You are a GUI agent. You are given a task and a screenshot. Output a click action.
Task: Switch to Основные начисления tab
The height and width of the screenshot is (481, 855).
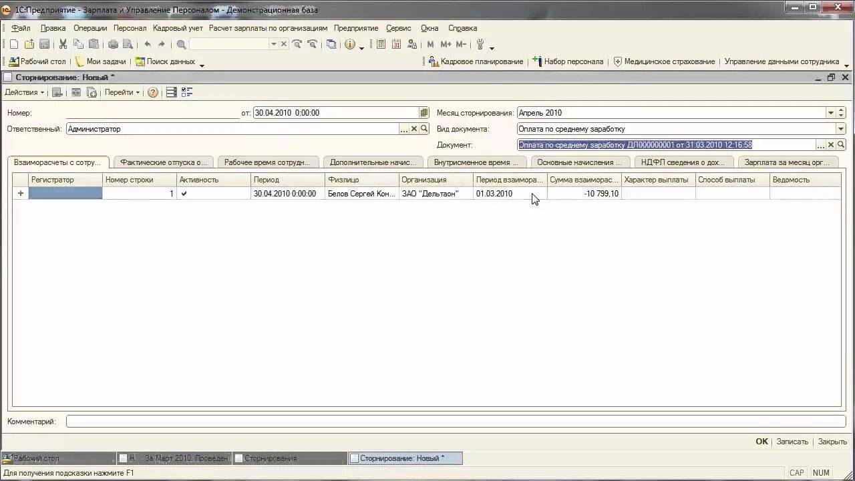[x=579, y=162]
